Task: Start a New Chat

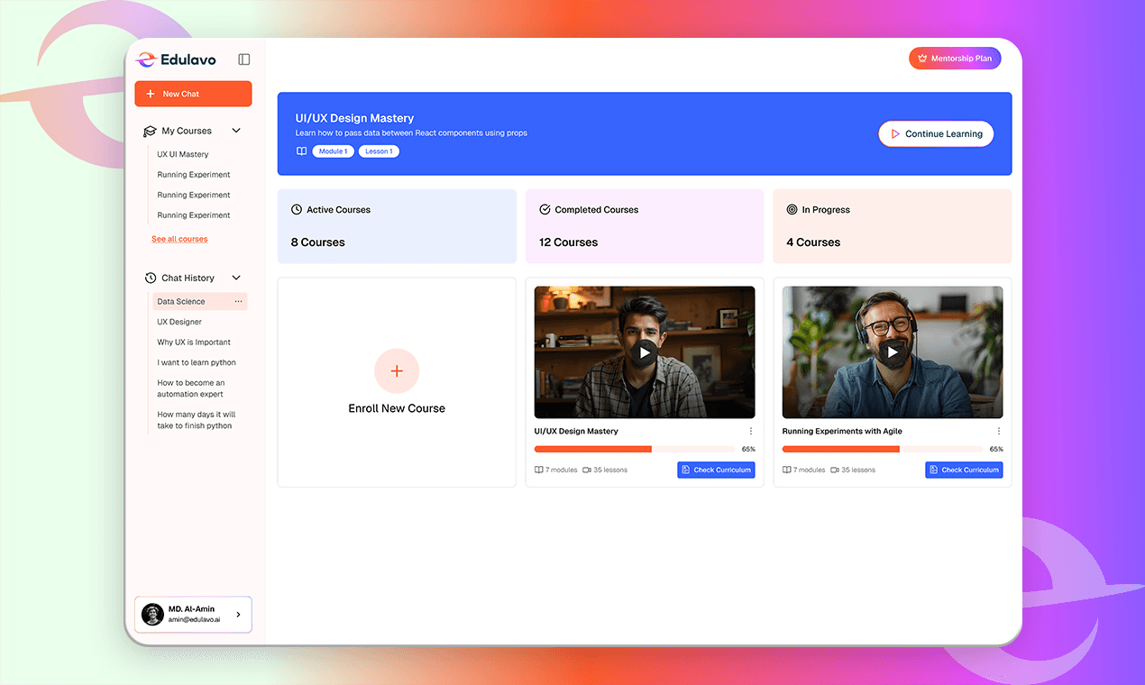Action: 193,94
